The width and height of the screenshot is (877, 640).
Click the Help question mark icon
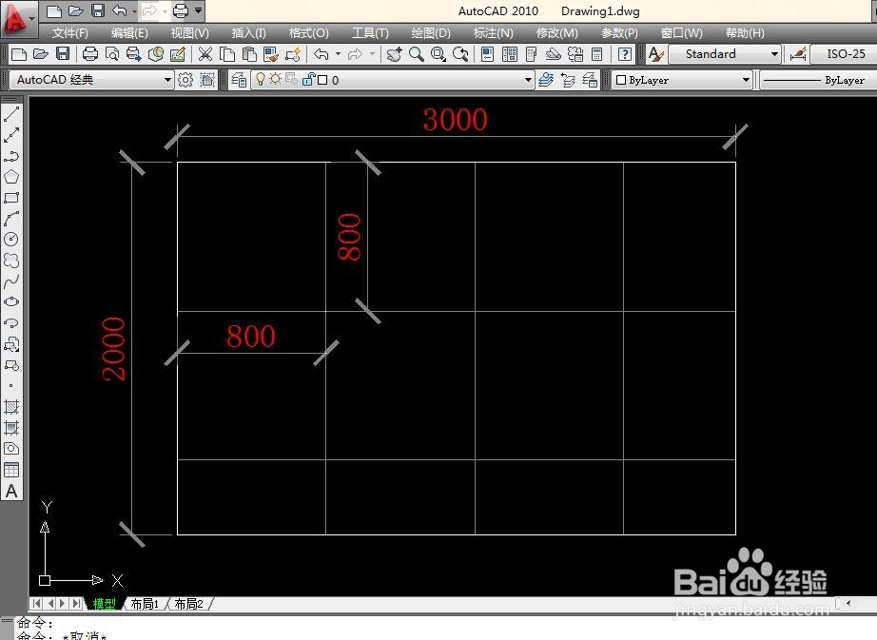coord(625,54)
